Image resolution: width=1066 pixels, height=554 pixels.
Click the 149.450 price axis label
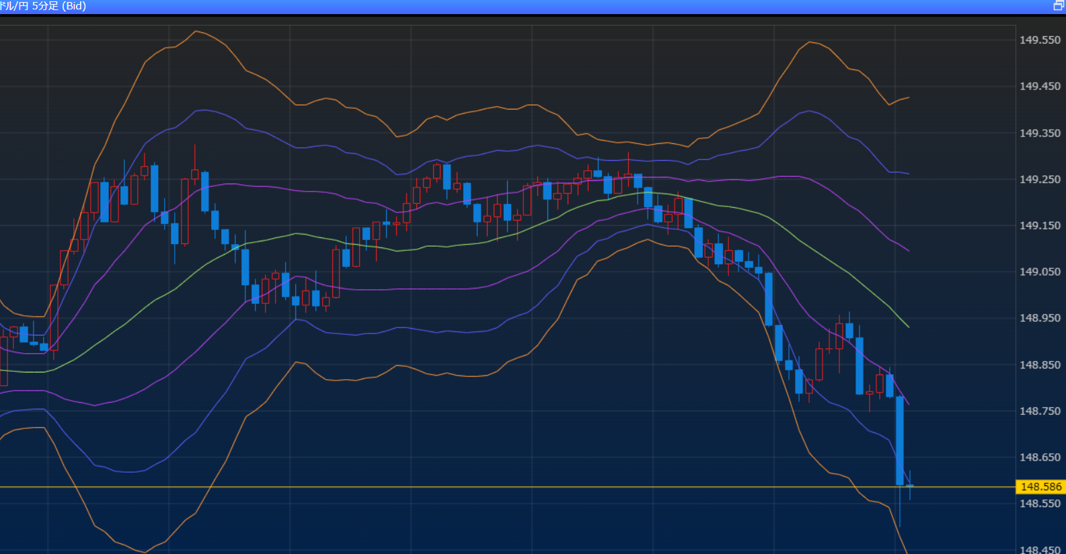coord(1040,87)
